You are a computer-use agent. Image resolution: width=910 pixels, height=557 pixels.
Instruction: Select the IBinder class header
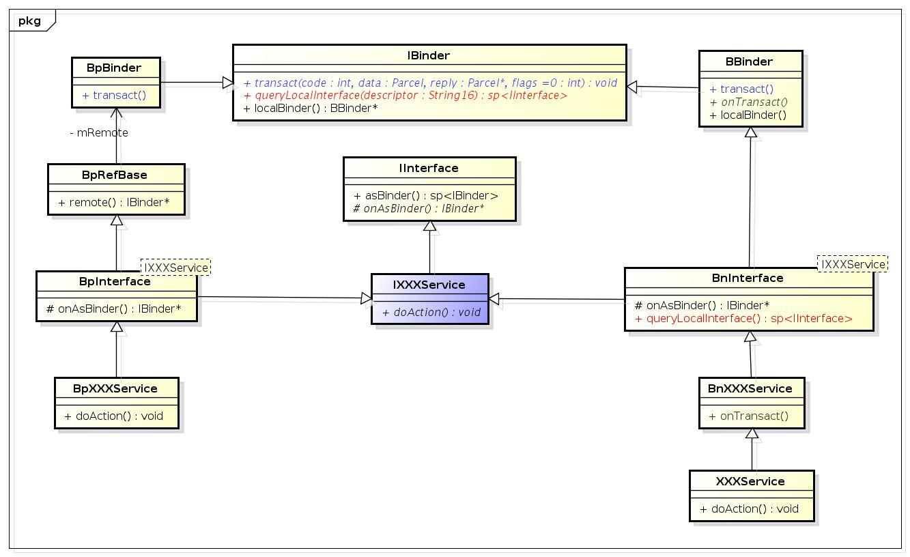(x=429, y=55)
